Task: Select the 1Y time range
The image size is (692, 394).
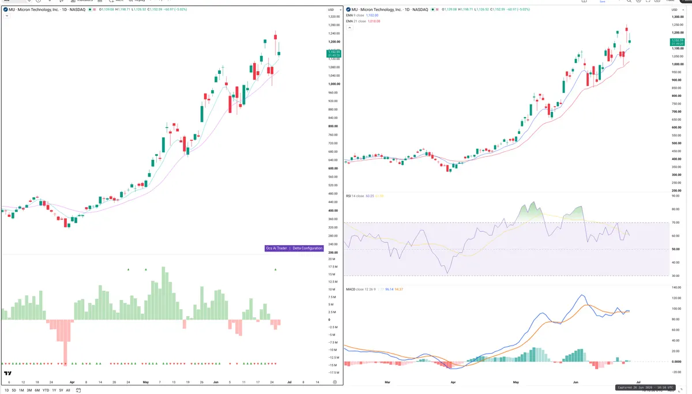Action: (x=54, y=391)
